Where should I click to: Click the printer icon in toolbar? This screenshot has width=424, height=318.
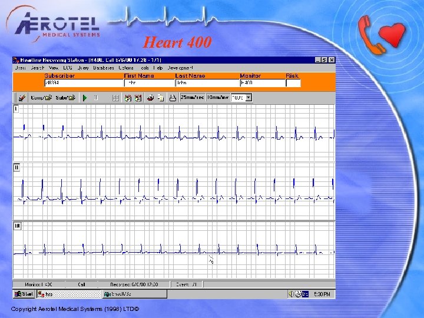[173, 98]
